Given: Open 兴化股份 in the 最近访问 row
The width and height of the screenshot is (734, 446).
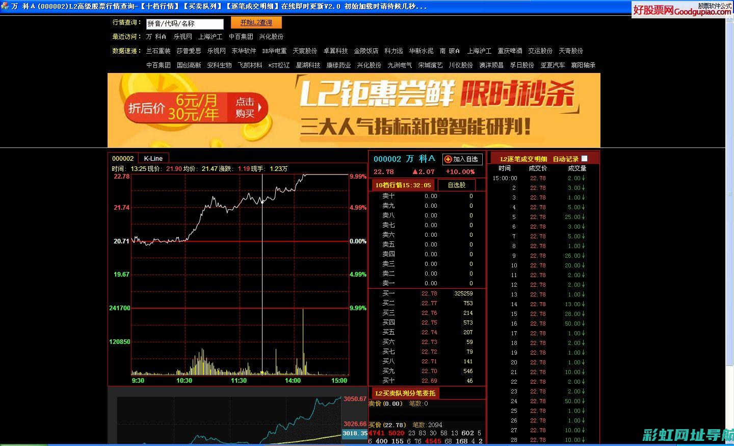Looking at the screenshot, I should [271, 37].
